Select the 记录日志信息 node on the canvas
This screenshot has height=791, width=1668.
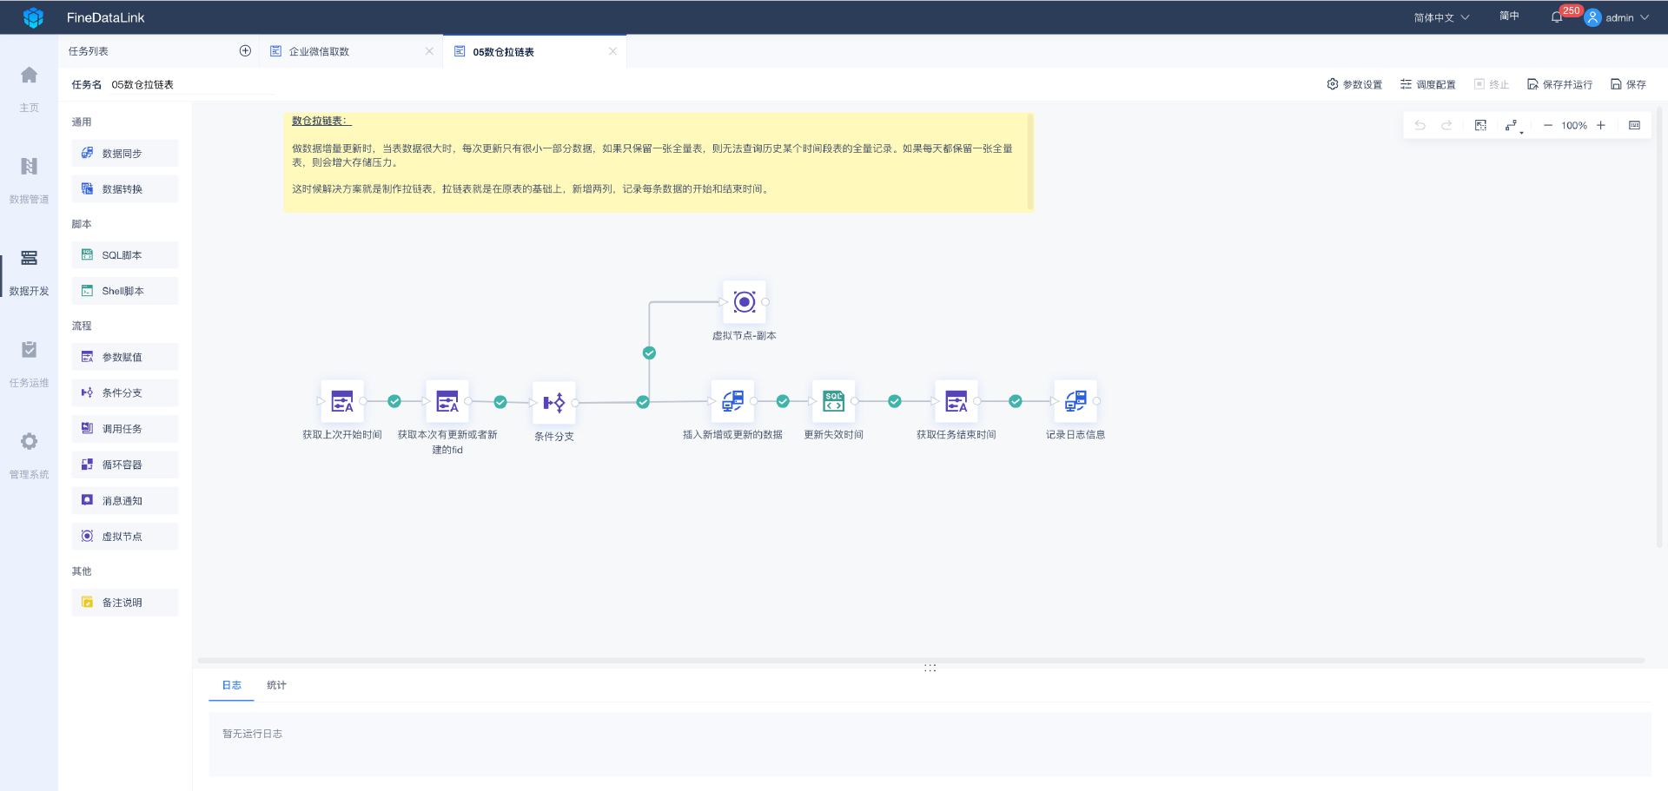pyautogui.click(x=1076, y=401)
